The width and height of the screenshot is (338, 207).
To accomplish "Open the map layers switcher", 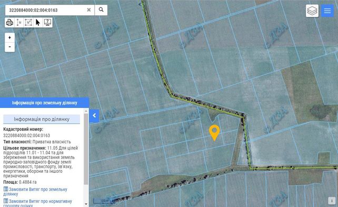I will pyautogui.click(x=312, y=11).
